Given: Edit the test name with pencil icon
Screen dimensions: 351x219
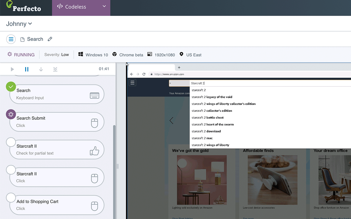Looking at the screenshot, I should 50,39.
